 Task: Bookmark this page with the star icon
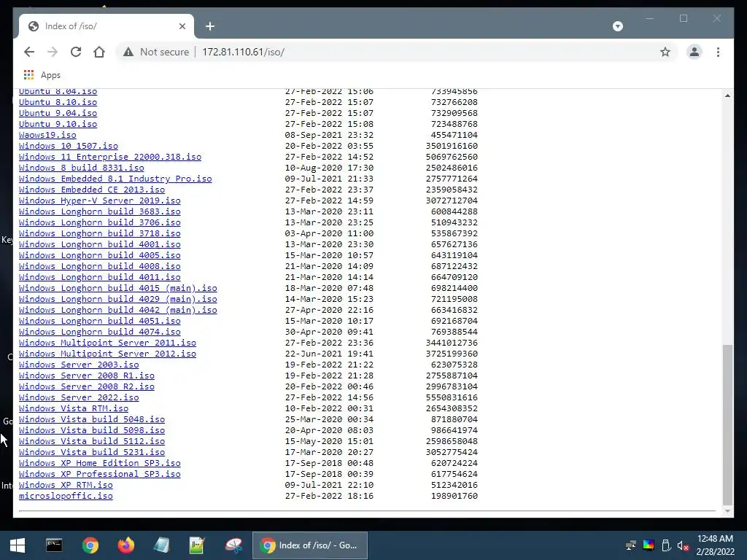click(x=665, y=52)
